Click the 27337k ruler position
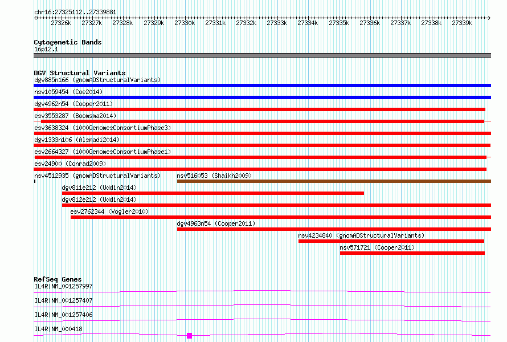This screenshot has width=507, height=342. point(400,23)
